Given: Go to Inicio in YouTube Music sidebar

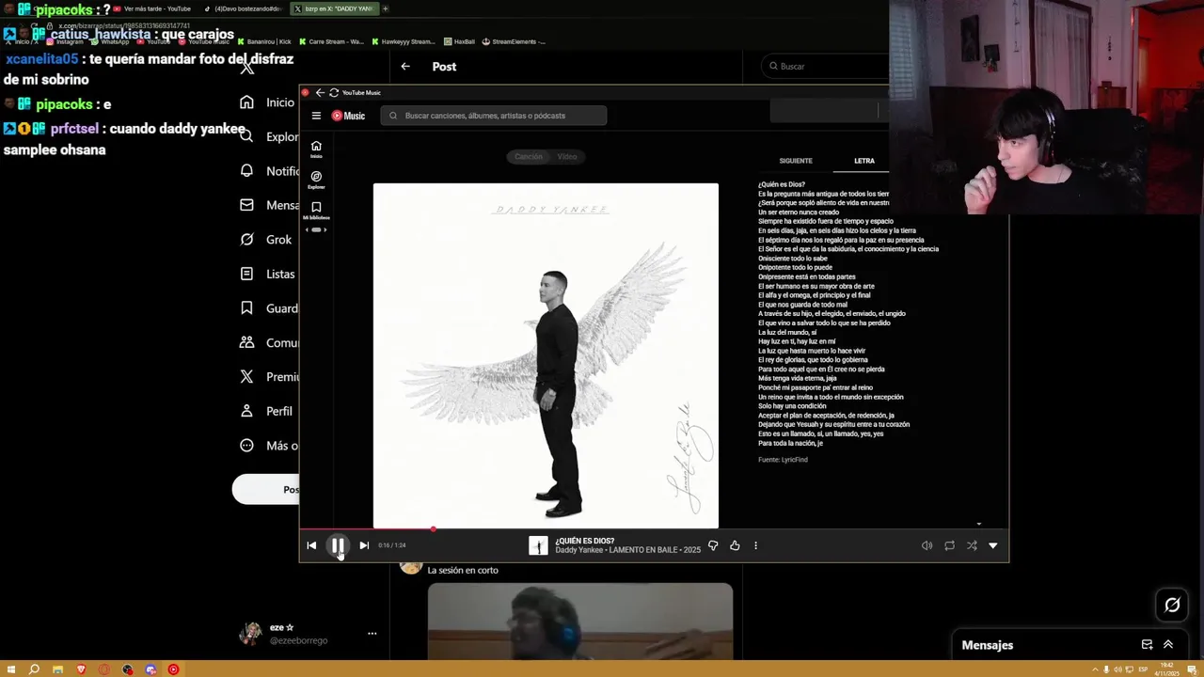Looking at the screenshot, I should pyautogui.click(x=316, y=149).
